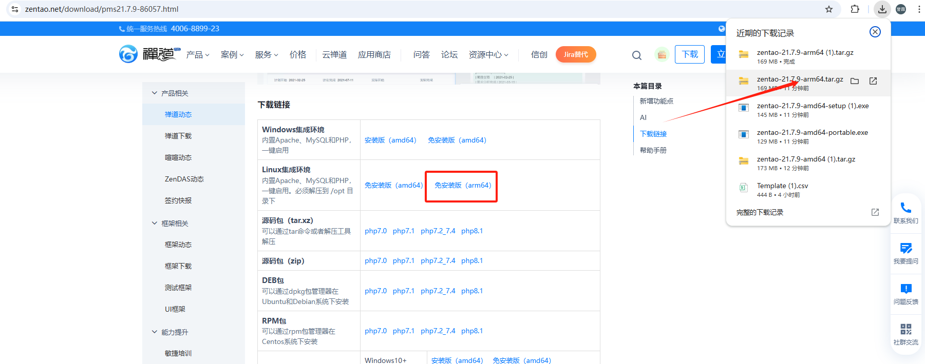This screenshot has width=925, height=364.
Task: Download Windows 安装版 (amd64)
Action: pyautogui.click(x=390, y=140)
